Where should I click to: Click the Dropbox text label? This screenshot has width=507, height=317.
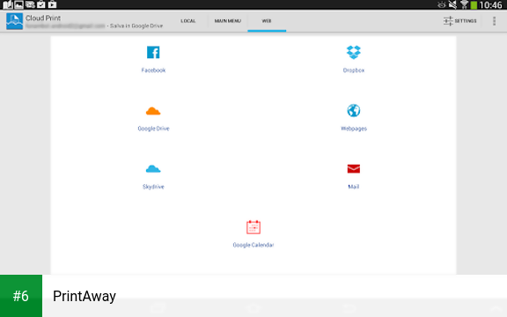354,70
